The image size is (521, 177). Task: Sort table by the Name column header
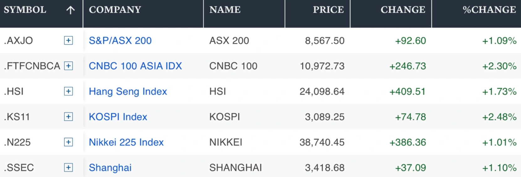225,10
